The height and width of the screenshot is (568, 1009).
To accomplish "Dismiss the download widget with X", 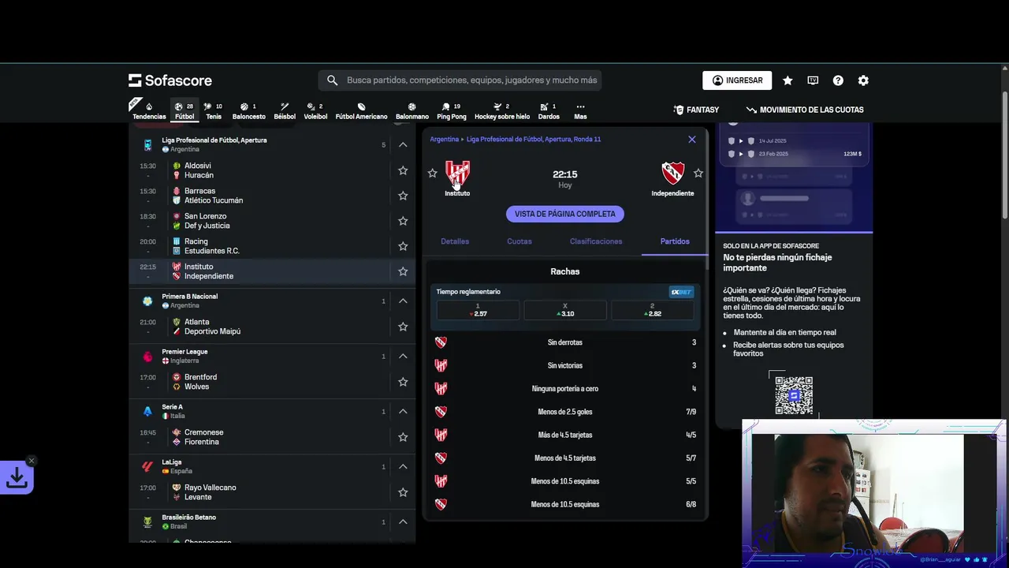I will (32, 461).
